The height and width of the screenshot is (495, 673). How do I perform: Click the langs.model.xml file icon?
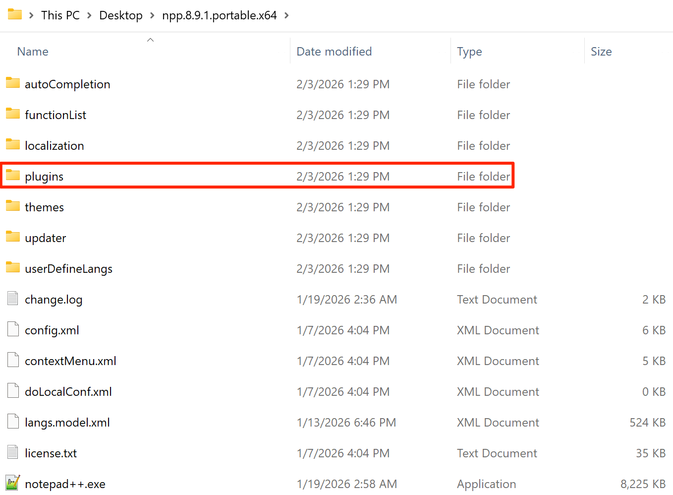12,421
